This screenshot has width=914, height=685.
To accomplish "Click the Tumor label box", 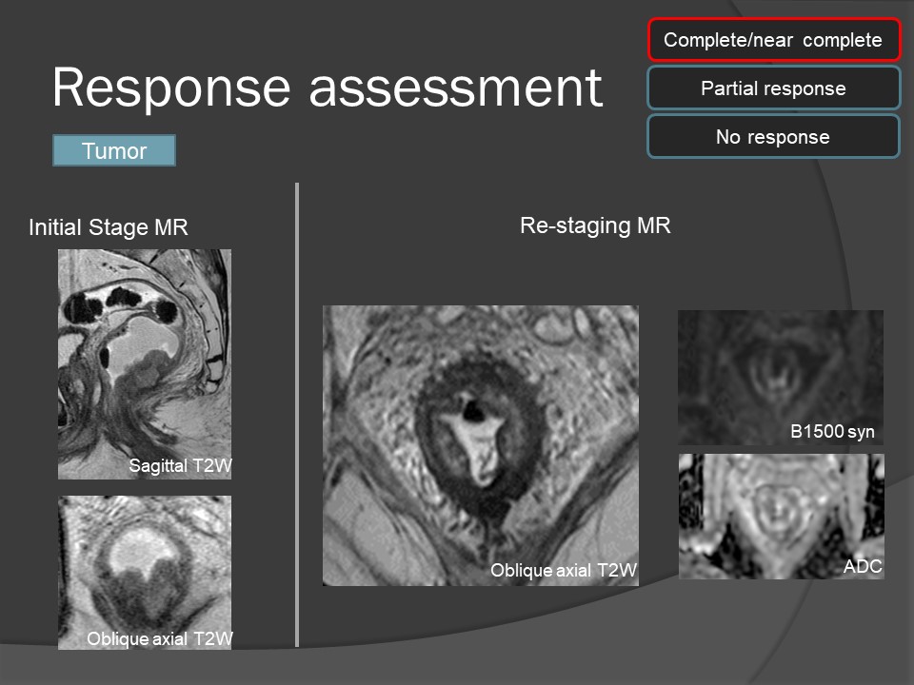I will click(114, 151).
